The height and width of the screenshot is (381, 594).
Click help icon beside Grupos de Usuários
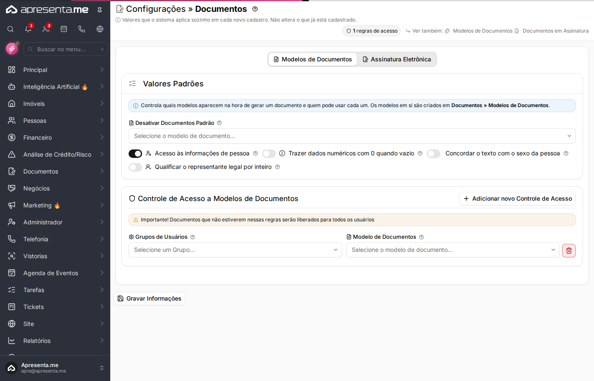[193, 237]
